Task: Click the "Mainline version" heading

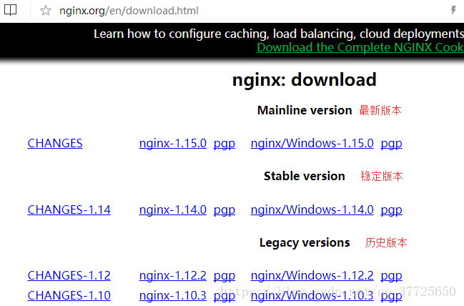Action: (305, 110)
